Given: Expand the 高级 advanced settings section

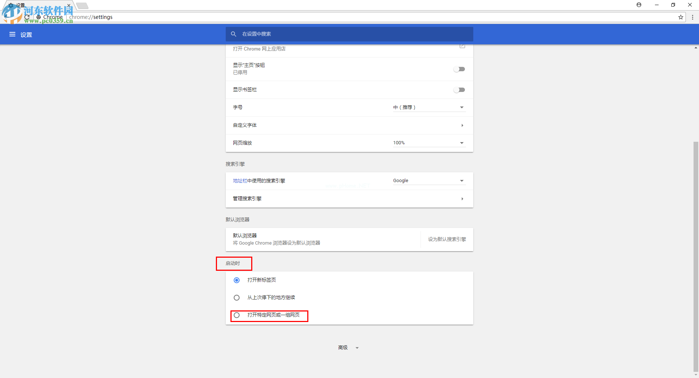Looking at the screenshot, I should [348, 347].
